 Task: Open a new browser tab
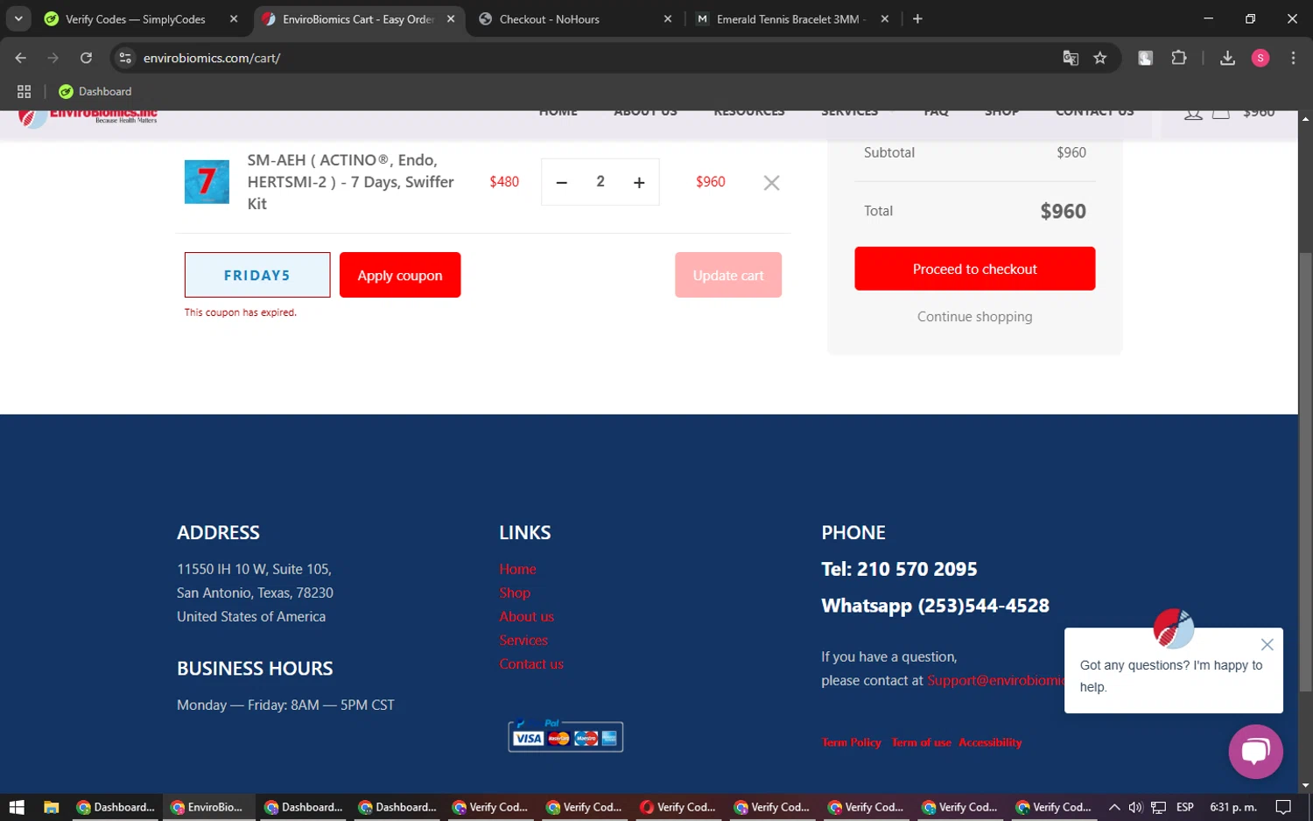(917, 19)
